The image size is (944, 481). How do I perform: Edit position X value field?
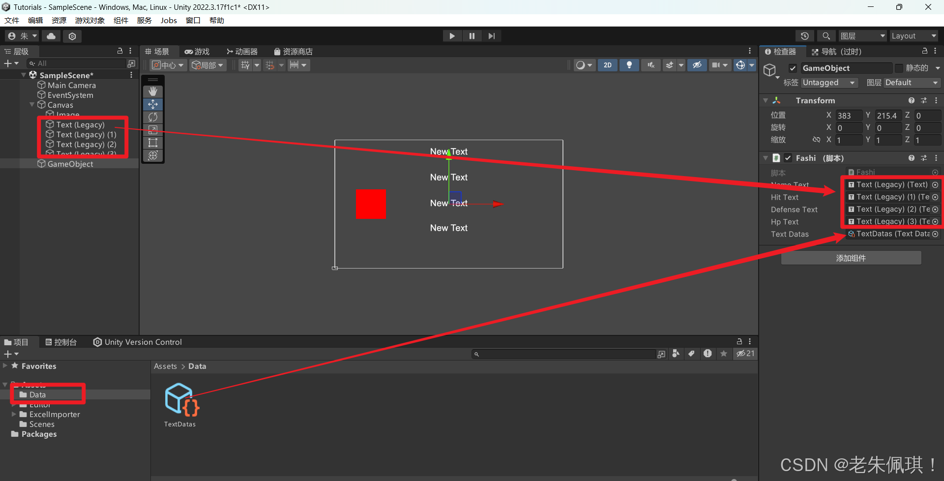[849, 116]
